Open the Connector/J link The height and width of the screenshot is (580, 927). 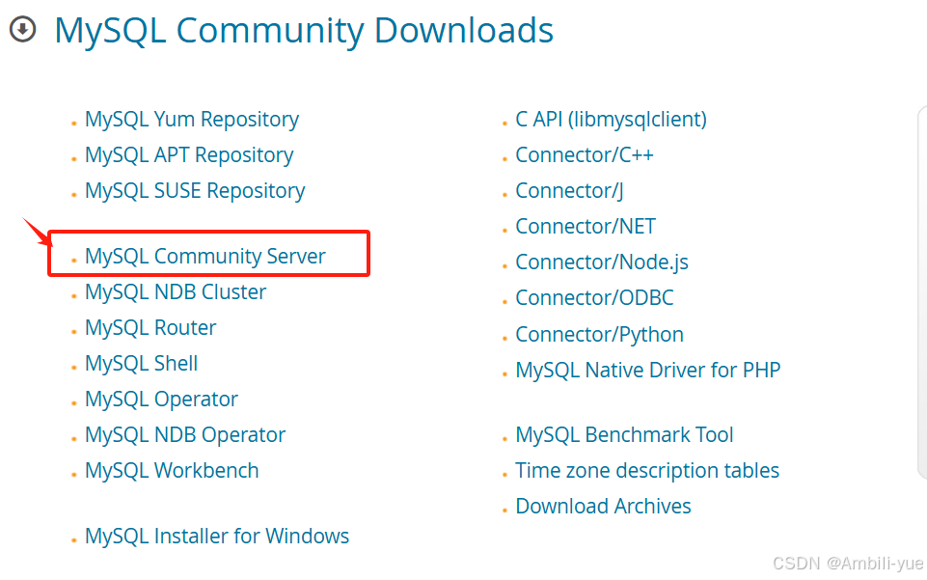click(x=569, y=191)
